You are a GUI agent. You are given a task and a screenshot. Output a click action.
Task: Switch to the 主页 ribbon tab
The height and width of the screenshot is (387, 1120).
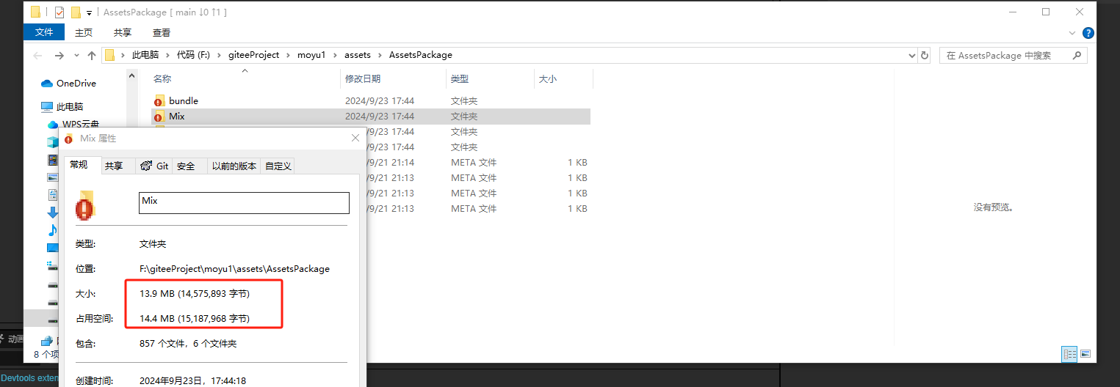[84, 32]
